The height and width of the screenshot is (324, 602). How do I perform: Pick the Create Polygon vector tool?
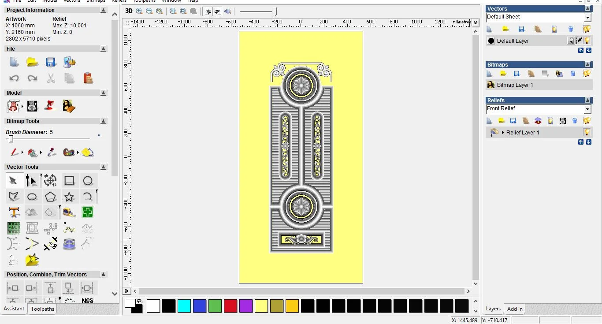point(51,197)
